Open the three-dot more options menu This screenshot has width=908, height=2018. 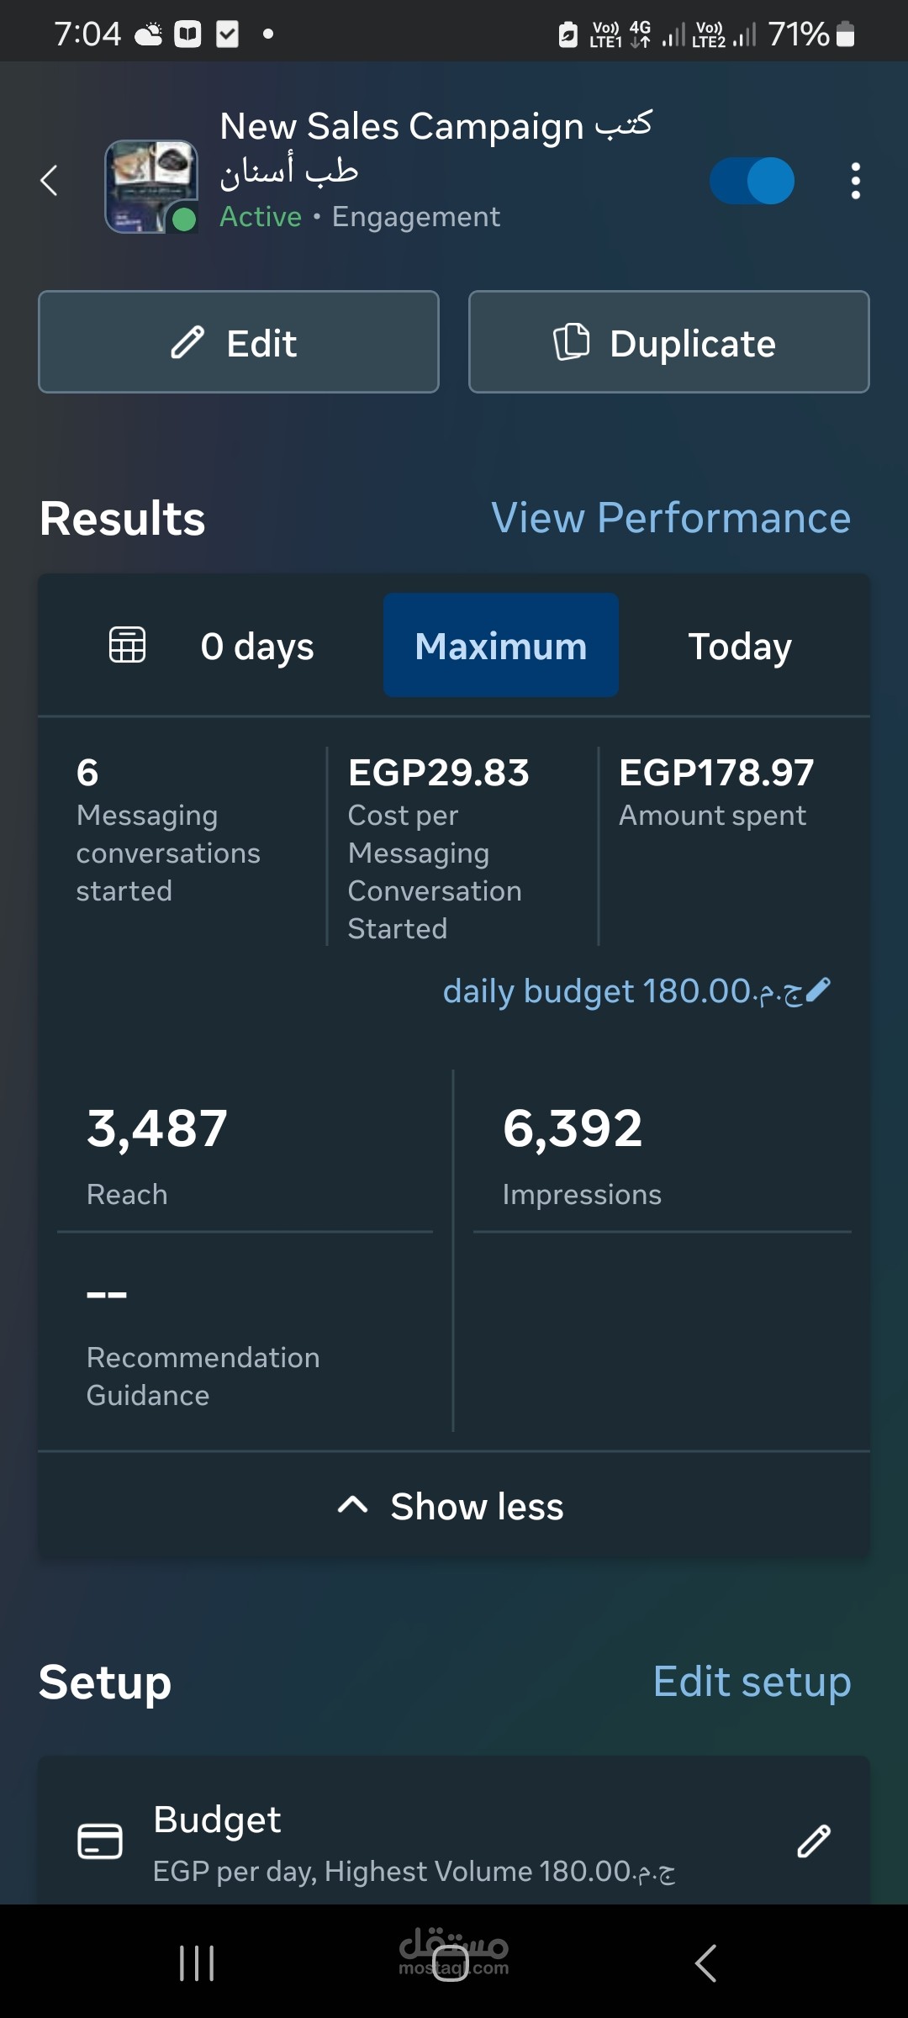(x=855, y=181)
